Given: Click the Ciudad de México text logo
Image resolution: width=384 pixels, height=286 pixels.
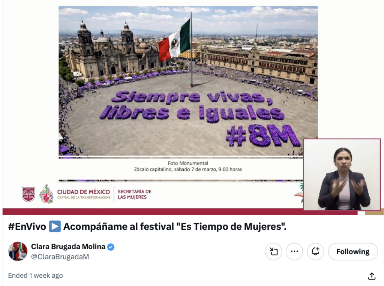Looking at the screenshot, I should (x=84, y=194).
